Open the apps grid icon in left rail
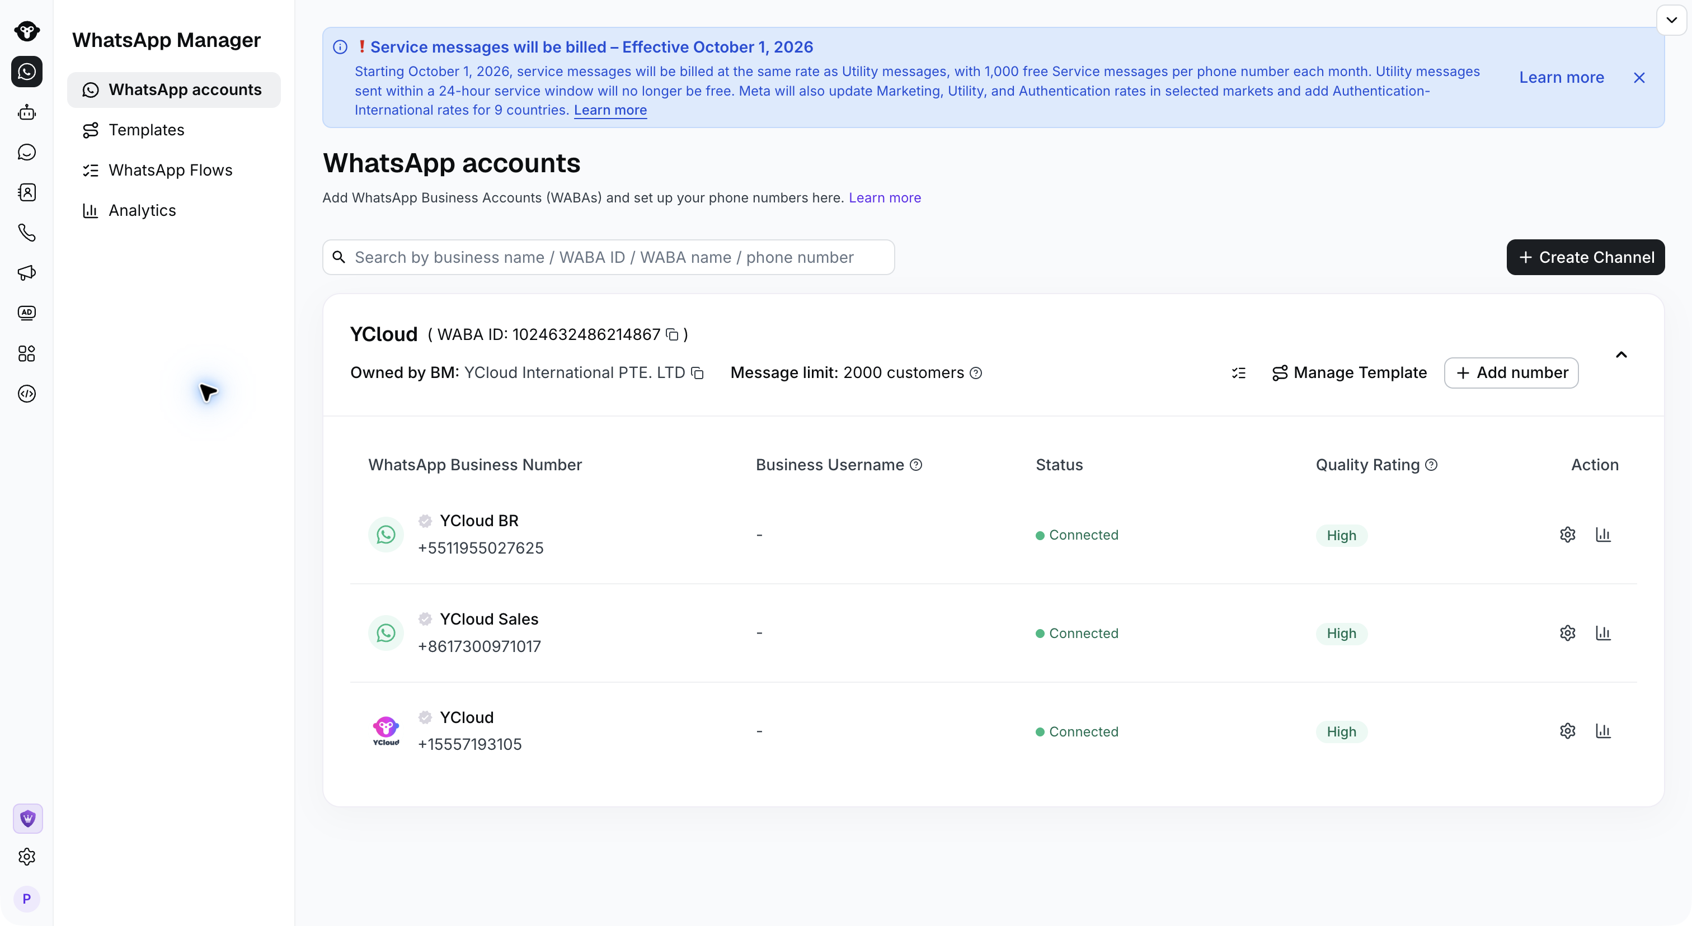This screenshot has height=926, width=1692. [x=27, y=354]
